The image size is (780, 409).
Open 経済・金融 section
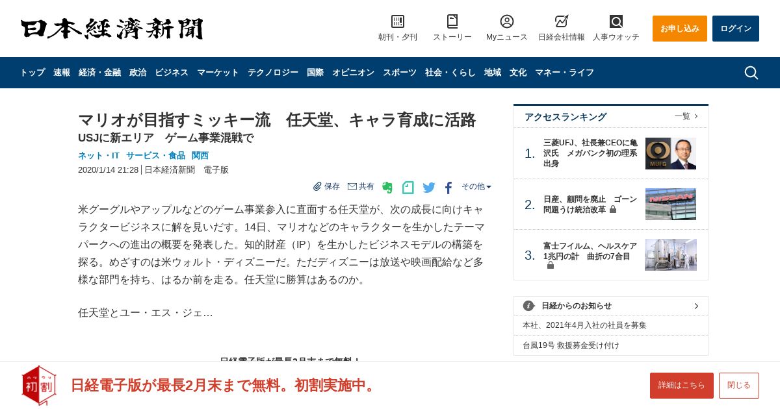[99, 73]
